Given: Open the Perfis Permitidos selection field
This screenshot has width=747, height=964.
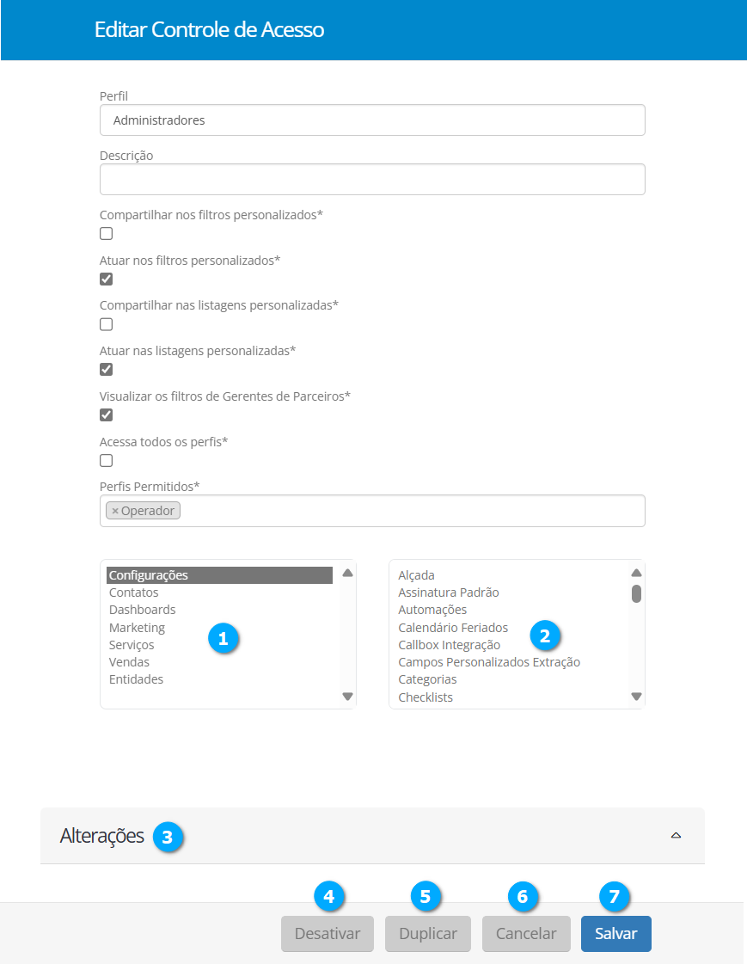Looking at the screenshot, I should (x=413, y=511).
